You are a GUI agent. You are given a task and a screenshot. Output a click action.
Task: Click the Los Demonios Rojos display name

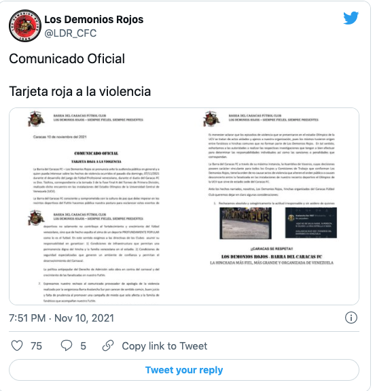coord(94,20)
